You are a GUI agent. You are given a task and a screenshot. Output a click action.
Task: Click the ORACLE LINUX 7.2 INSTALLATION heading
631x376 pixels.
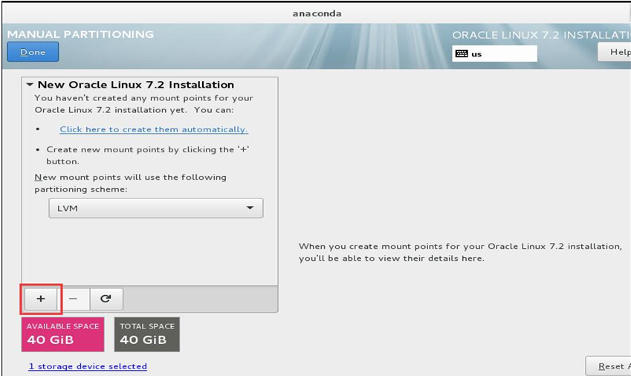coord(541,35)
